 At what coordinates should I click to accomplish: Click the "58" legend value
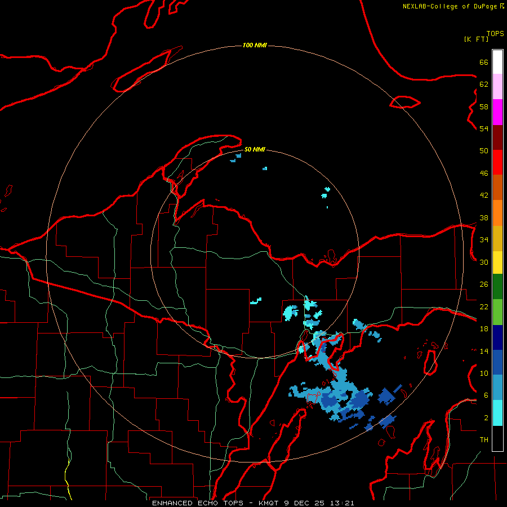(x=484, y=106)
